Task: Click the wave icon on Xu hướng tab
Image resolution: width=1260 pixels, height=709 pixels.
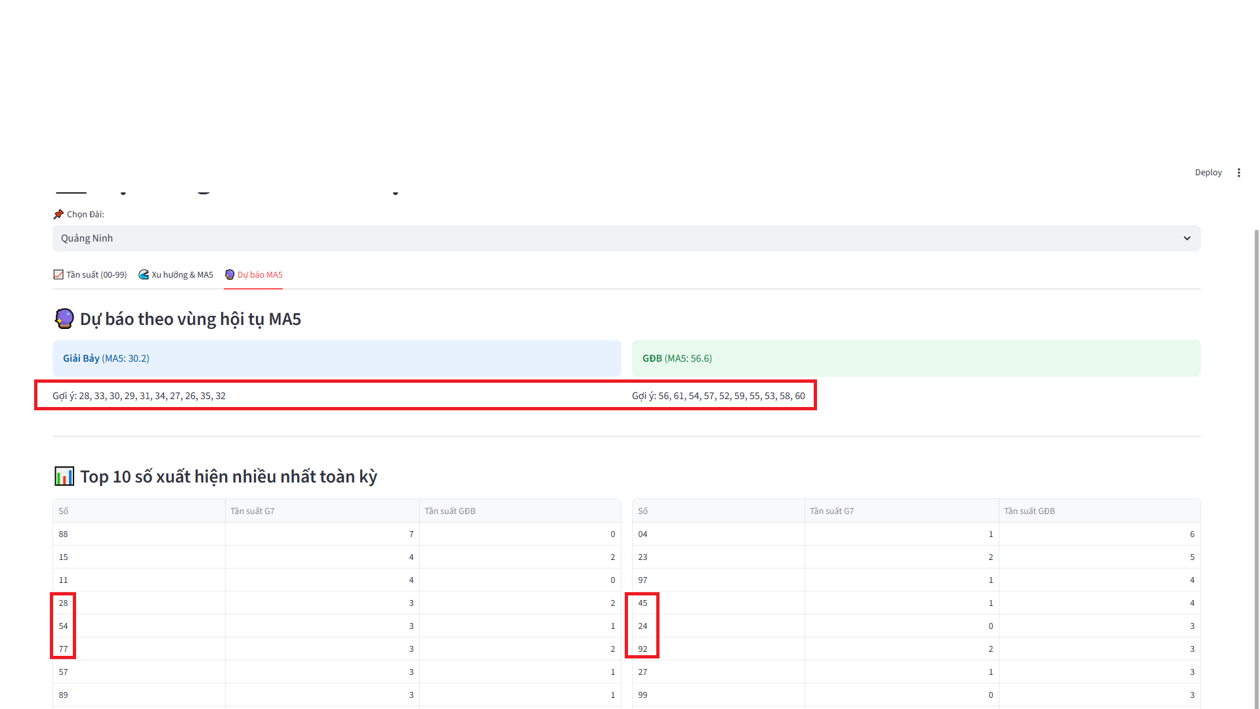Action: click(x=144, y=274)
